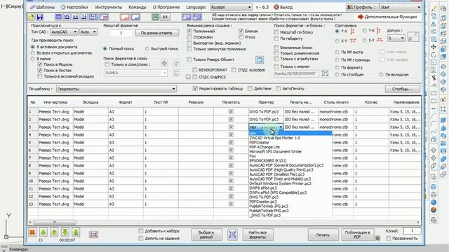This screenshot has width=449, height=252.
Task: Open the Шаблоны menu
Action: coord(42,7)
